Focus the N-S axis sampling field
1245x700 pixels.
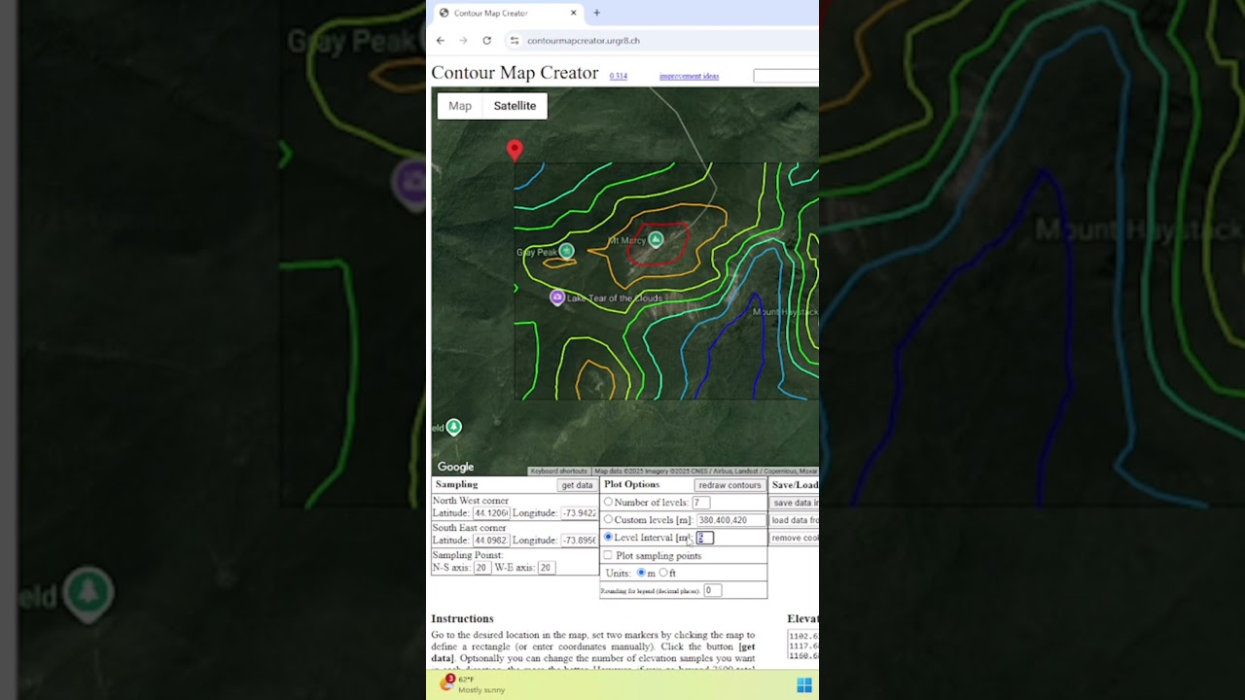point(481,568)
